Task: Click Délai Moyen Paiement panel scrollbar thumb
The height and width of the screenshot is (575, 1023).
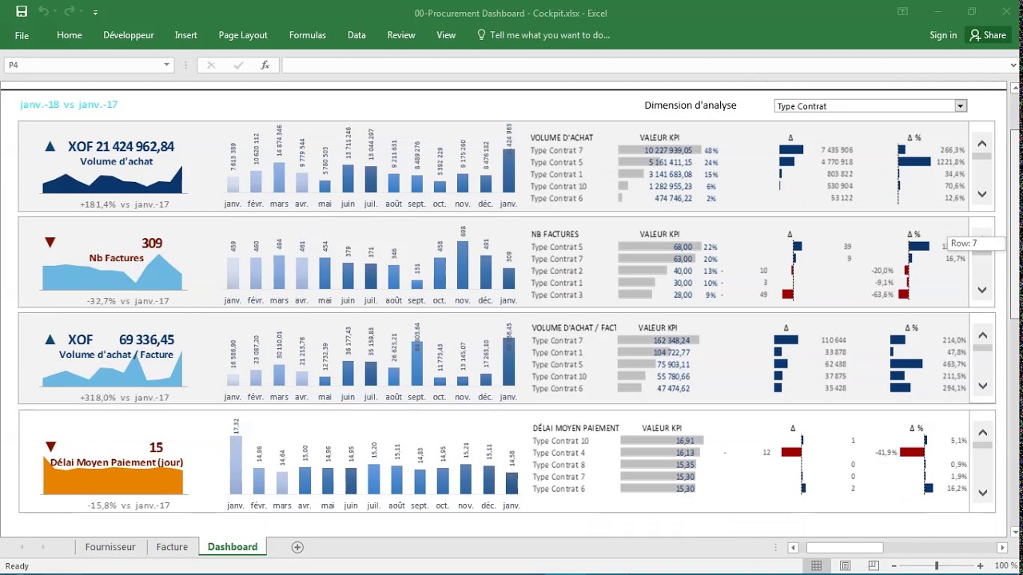Action: click(x=982, y=445)
